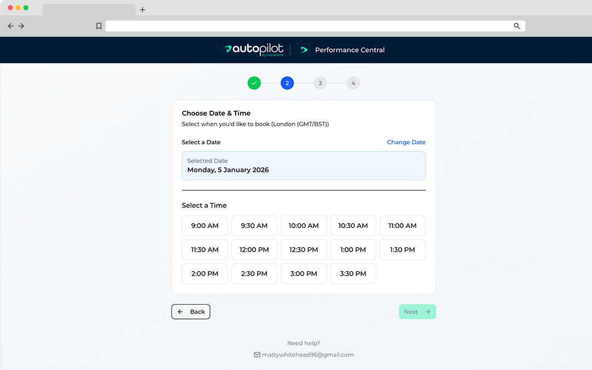The height and width of the screenshot is (370, 592).
Task: Select the Performance Central logo icon
Action: click(304, 49)
